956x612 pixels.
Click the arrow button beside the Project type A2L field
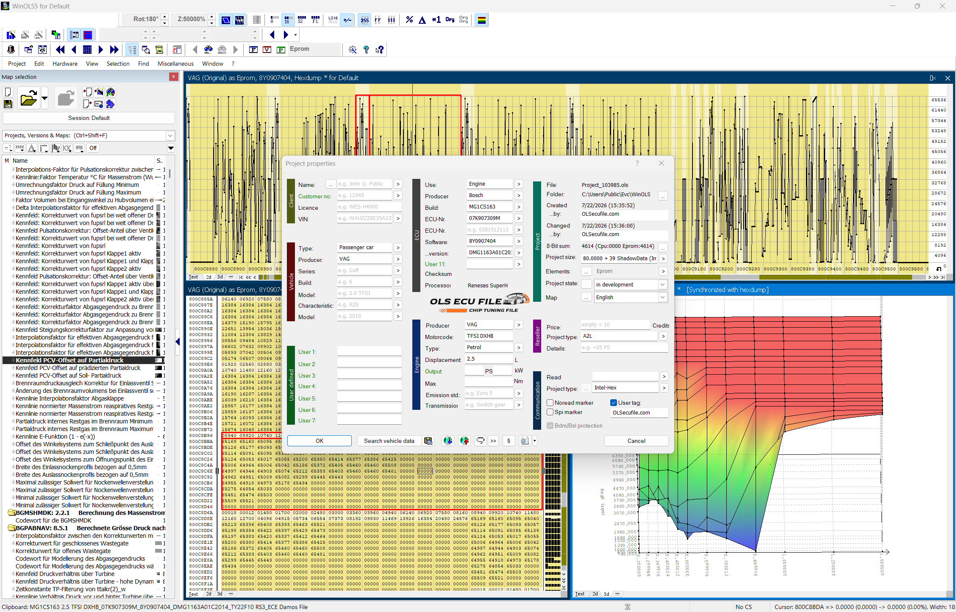point(664,336)
